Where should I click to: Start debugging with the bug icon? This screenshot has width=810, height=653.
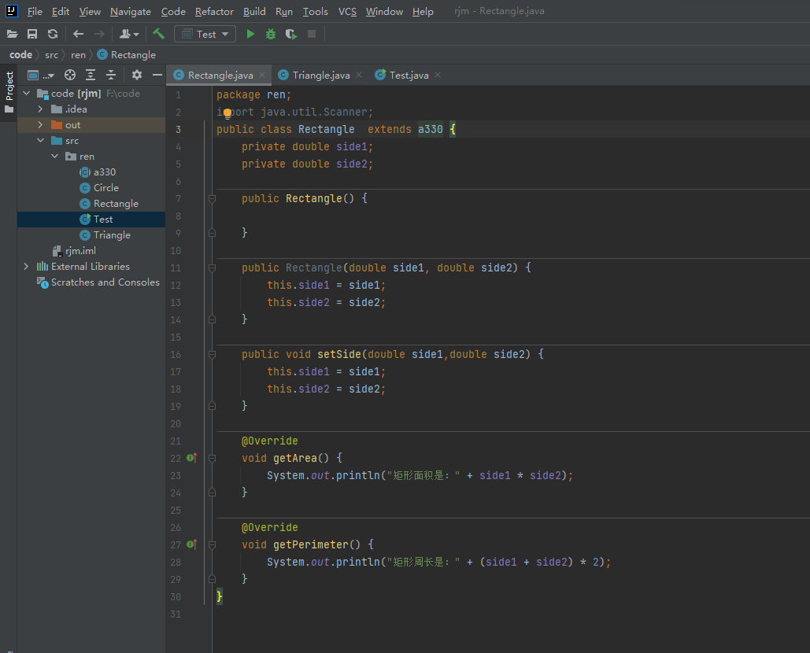[271, 34]
